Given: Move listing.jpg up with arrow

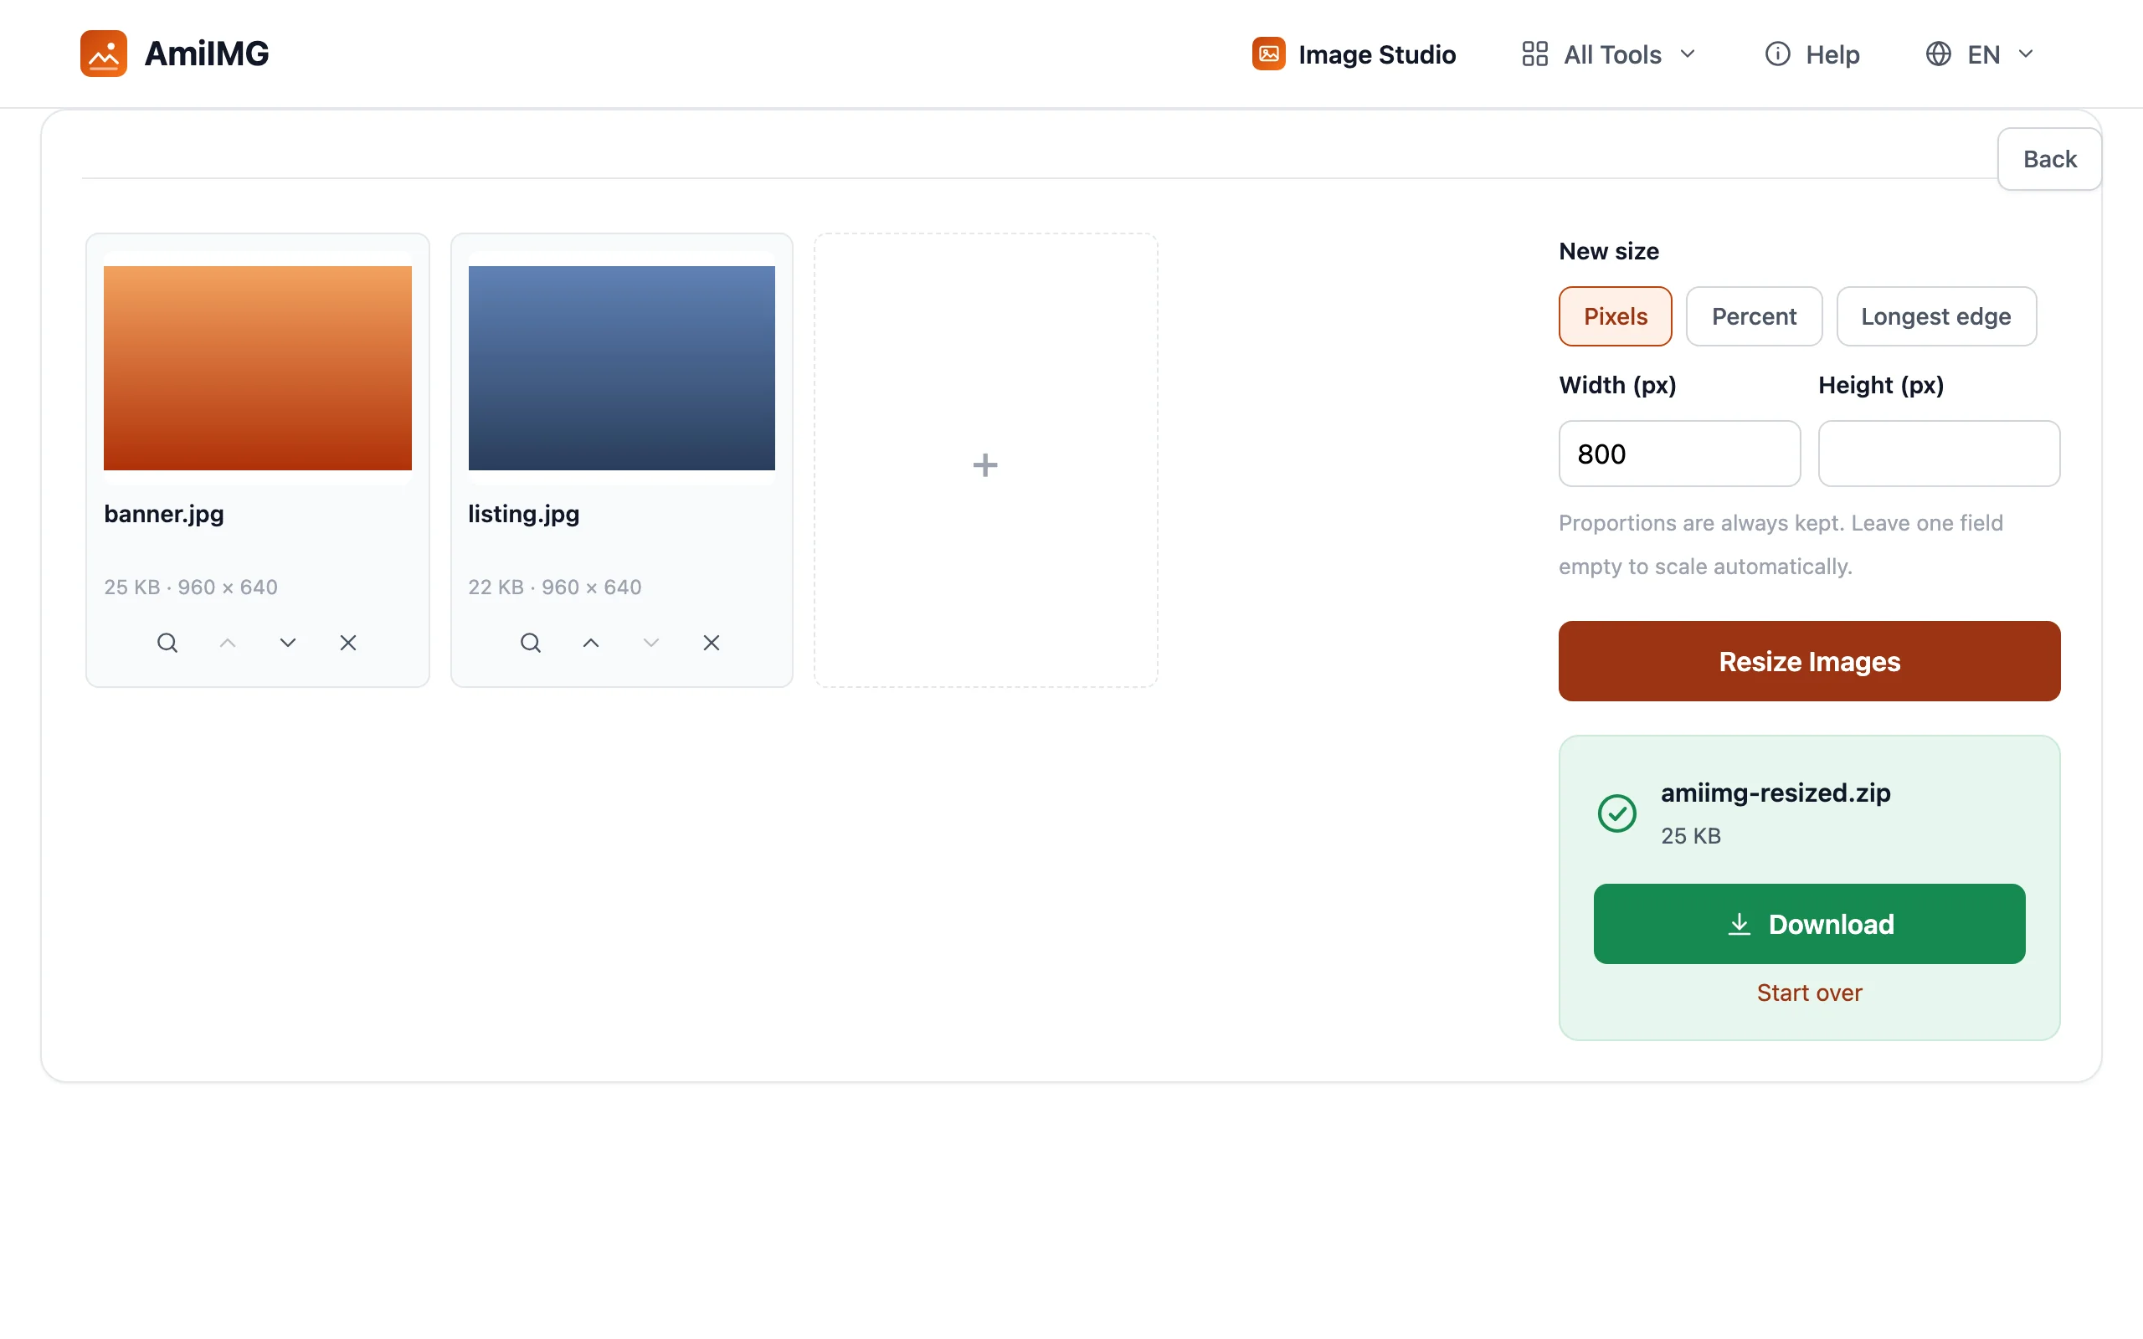Looking at the screenshot, I should click(591, 643).
